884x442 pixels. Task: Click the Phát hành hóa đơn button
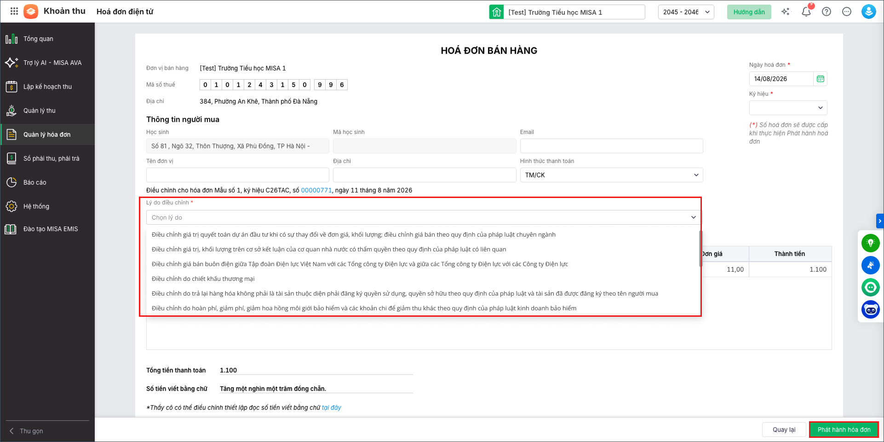[x=844, y=430]
